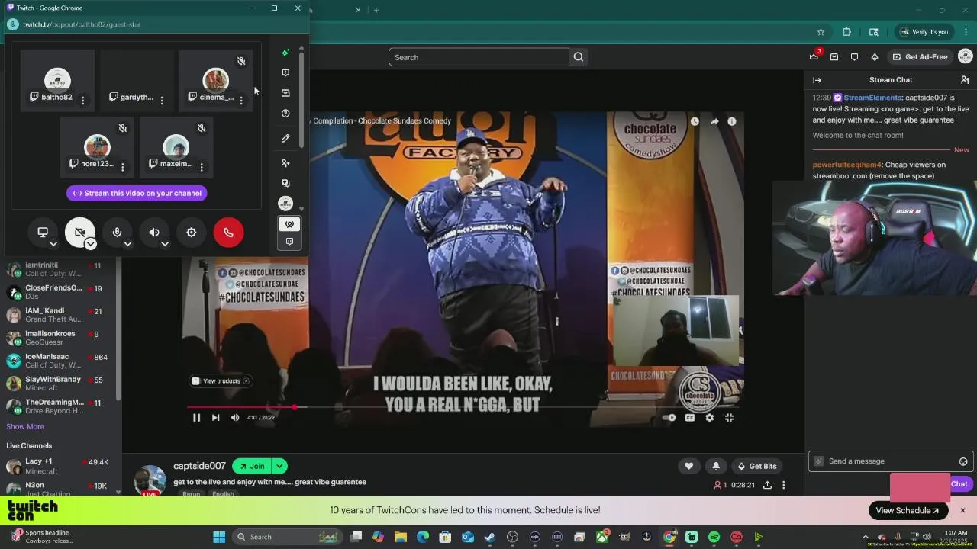Click the Twitch search magnifier button
Image resolution: width=977 pixels, height=549 pixels.
click(579, 57)
